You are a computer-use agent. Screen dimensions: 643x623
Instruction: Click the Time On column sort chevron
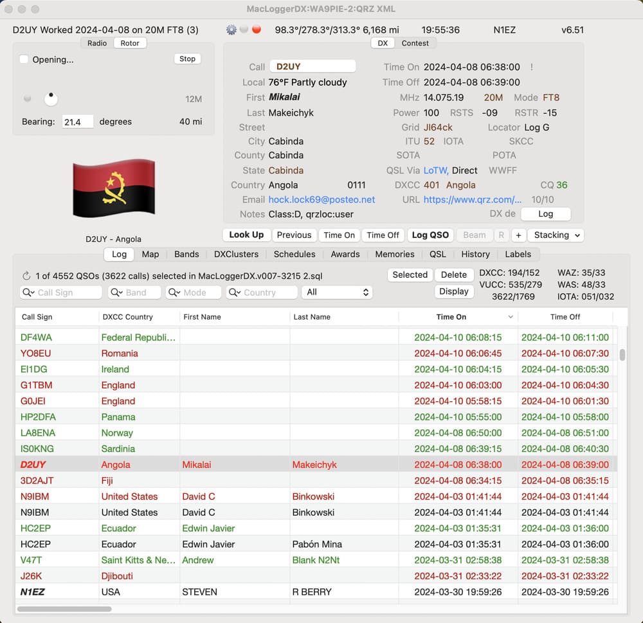(511, 316)
